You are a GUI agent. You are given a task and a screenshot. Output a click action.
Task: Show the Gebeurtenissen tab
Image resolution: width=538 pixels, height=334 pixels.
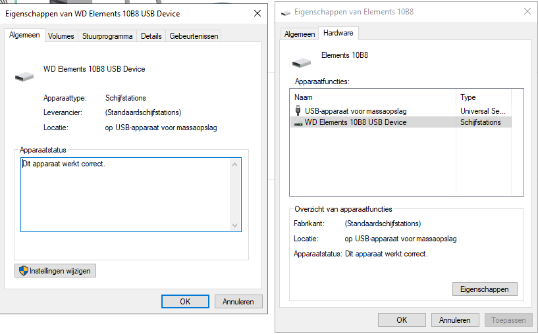(x=194, y=36)
